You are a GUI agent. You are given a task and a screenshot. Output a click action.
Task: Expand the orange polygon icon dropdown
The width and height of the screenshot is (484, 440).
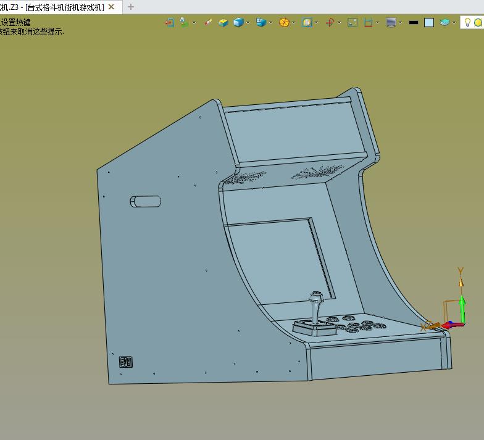[294, 23]
